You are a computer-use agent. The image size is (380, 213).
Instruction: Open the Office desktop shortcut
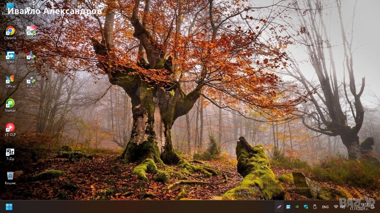point(10,80)
